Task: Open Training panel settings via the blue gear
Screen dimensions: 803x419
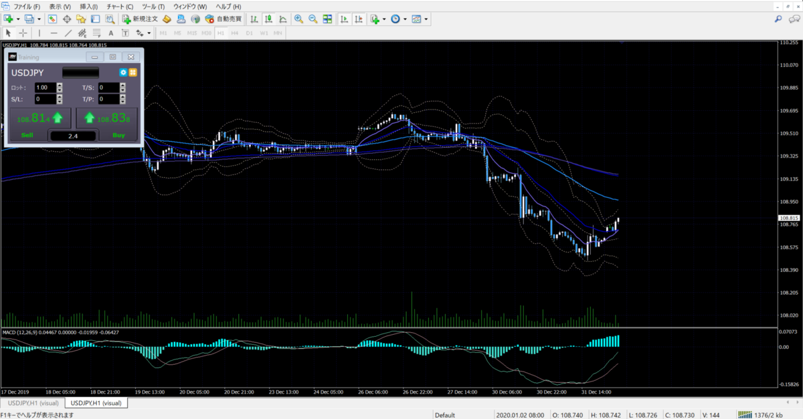Action: pyautogui.click(x=123, y=72)
